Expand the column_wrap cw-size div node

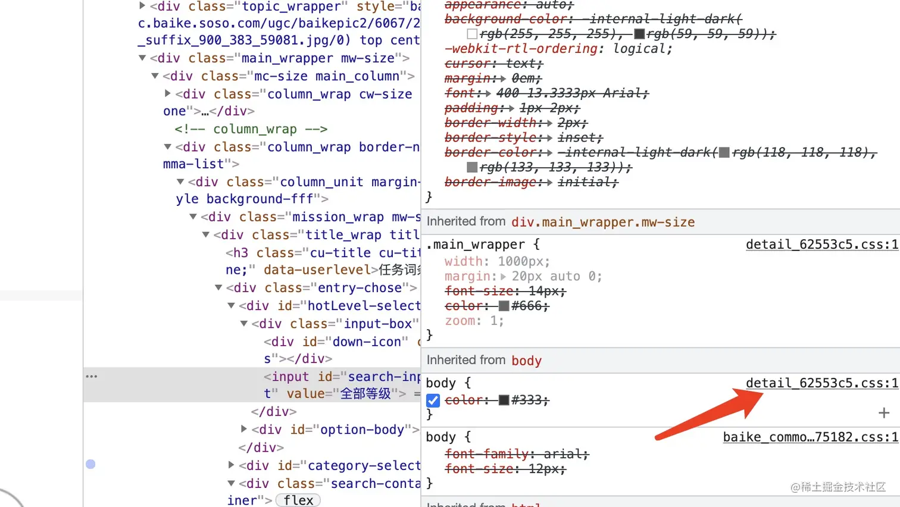[168, 93]
